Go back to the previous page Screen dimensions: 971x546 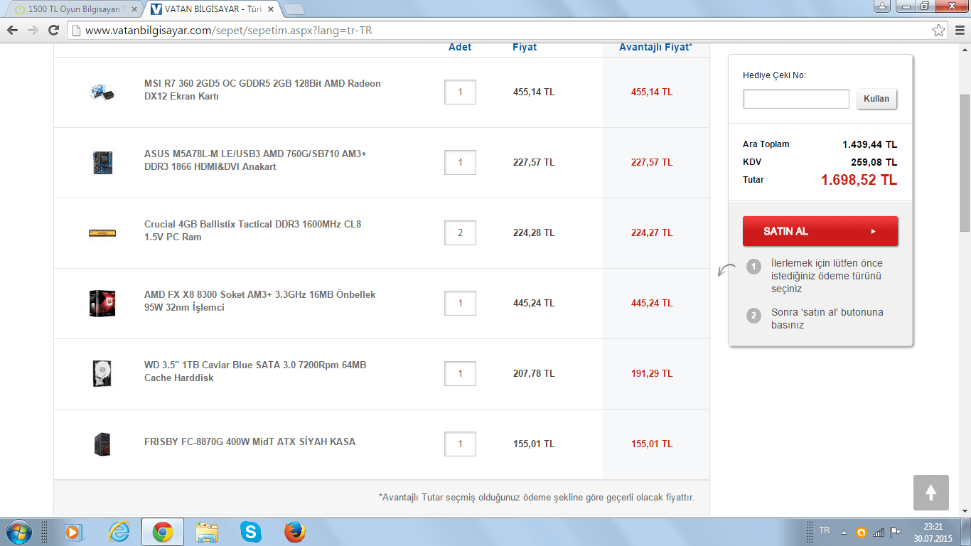12,31
